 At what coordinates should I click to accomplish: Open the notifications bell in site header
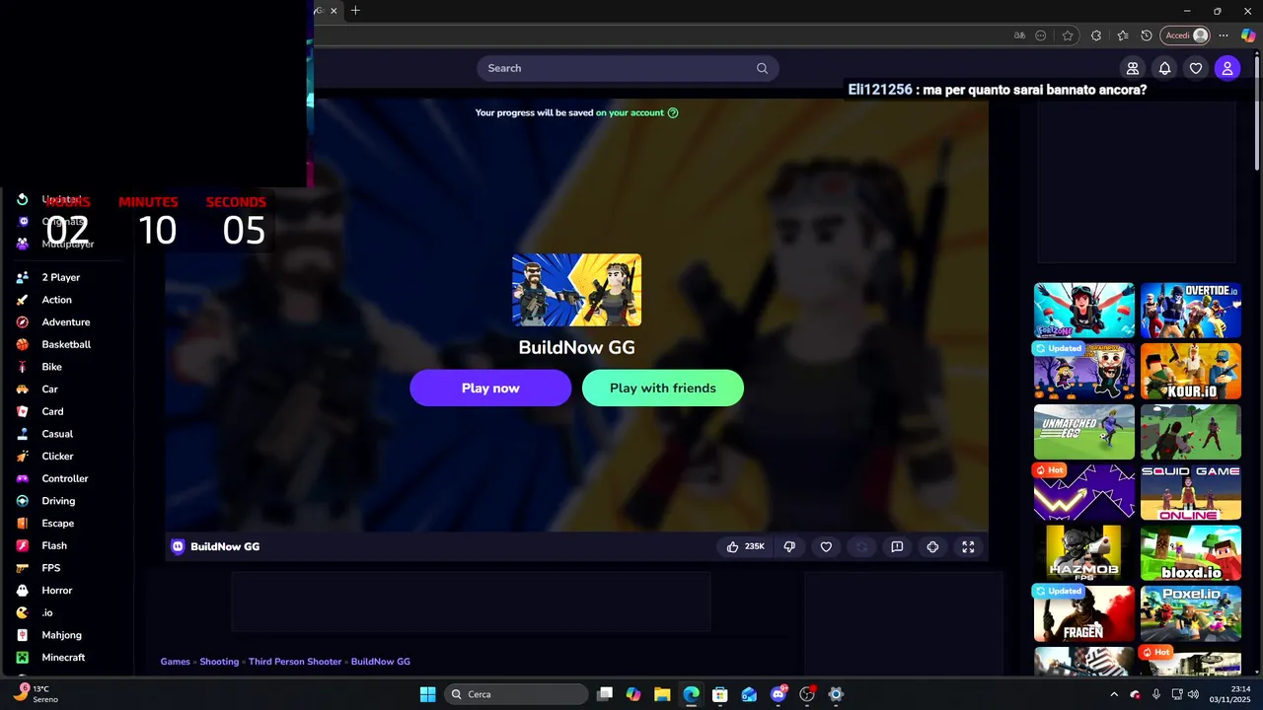point(1164,68)
